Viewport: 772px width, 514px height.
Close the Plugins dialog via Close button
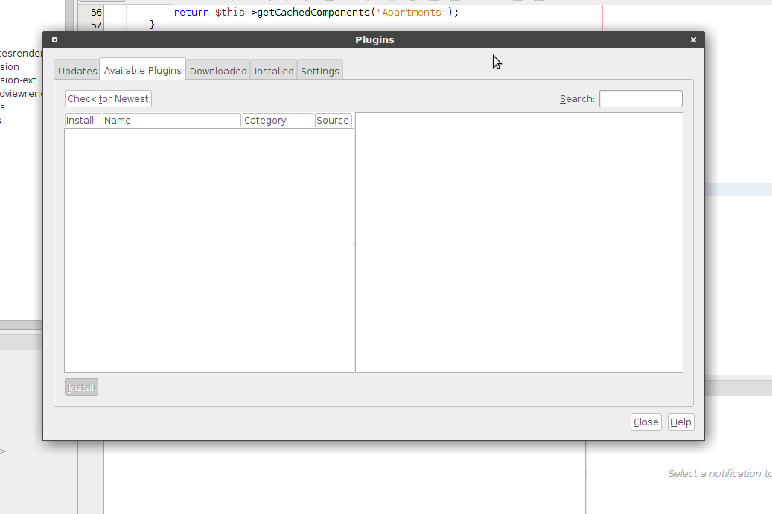point(645,422)
